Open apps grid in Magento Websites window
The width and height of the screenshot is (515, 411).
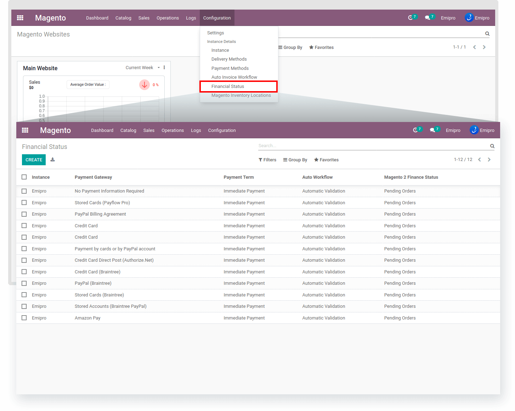click(20, 18)
